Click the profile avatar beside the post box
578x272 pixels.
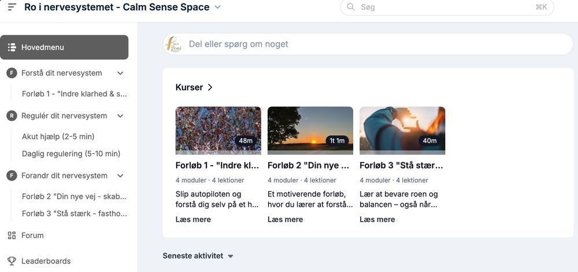pos(173,44)
